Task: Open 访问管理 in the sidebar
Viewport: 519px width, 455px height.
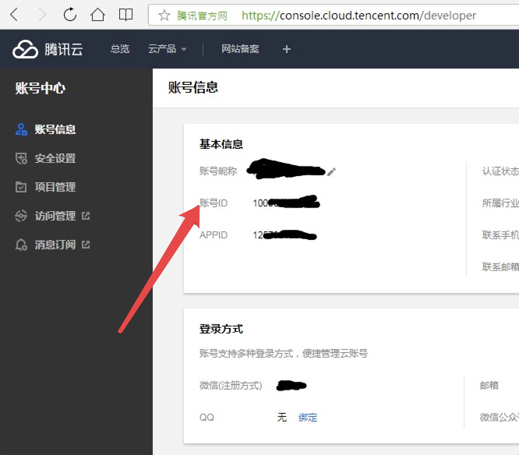Action: [55, 216]
